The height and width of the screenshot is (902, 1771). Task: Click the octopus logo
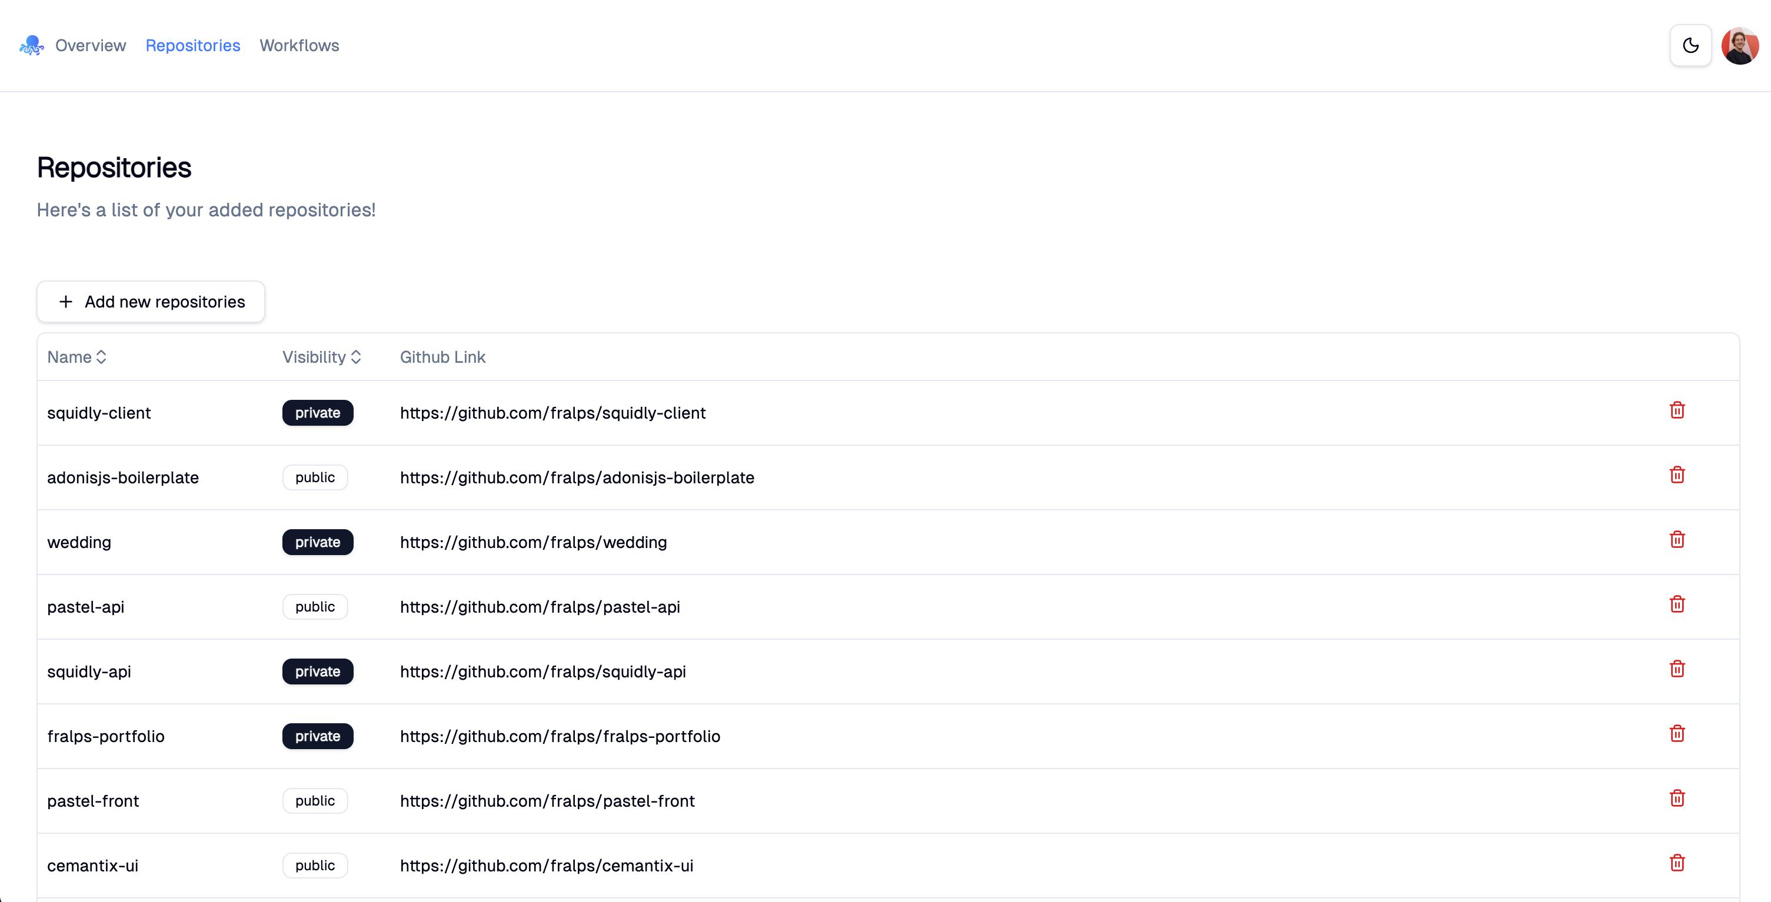[31, 45]
